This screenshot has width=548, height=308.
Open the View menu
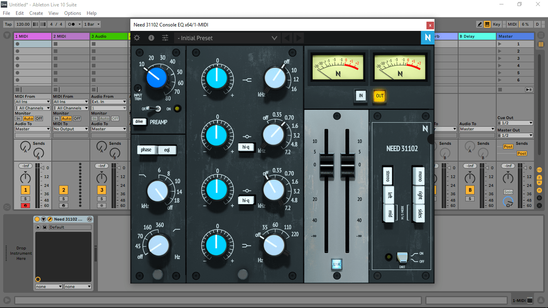click(53, 13)
